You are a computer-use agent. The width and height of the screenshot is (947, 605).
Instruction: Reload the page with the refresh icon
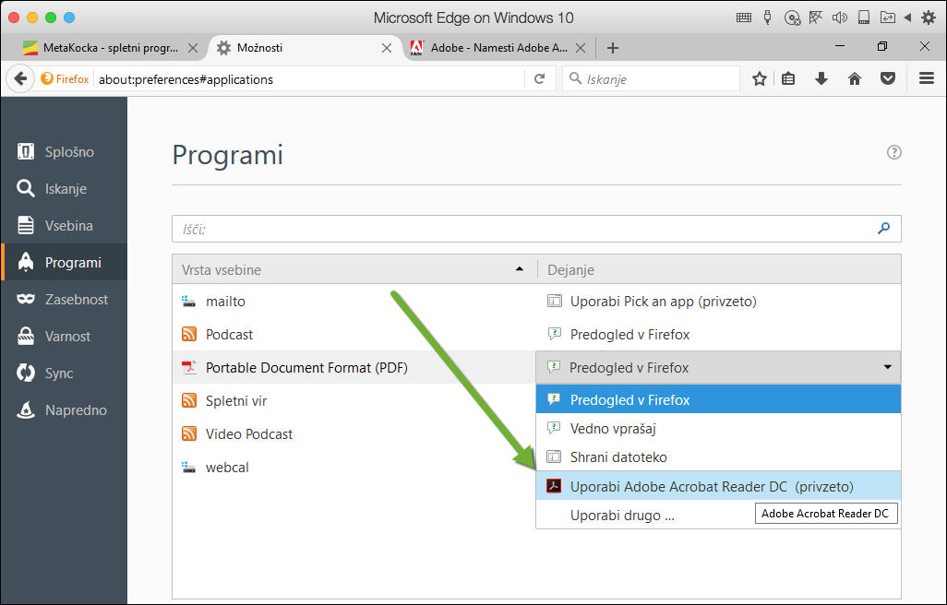(539, 79)
